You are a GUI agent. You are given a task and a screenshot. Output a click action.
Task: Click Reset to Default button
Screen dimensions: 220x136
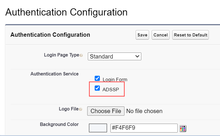pos(191,35)
